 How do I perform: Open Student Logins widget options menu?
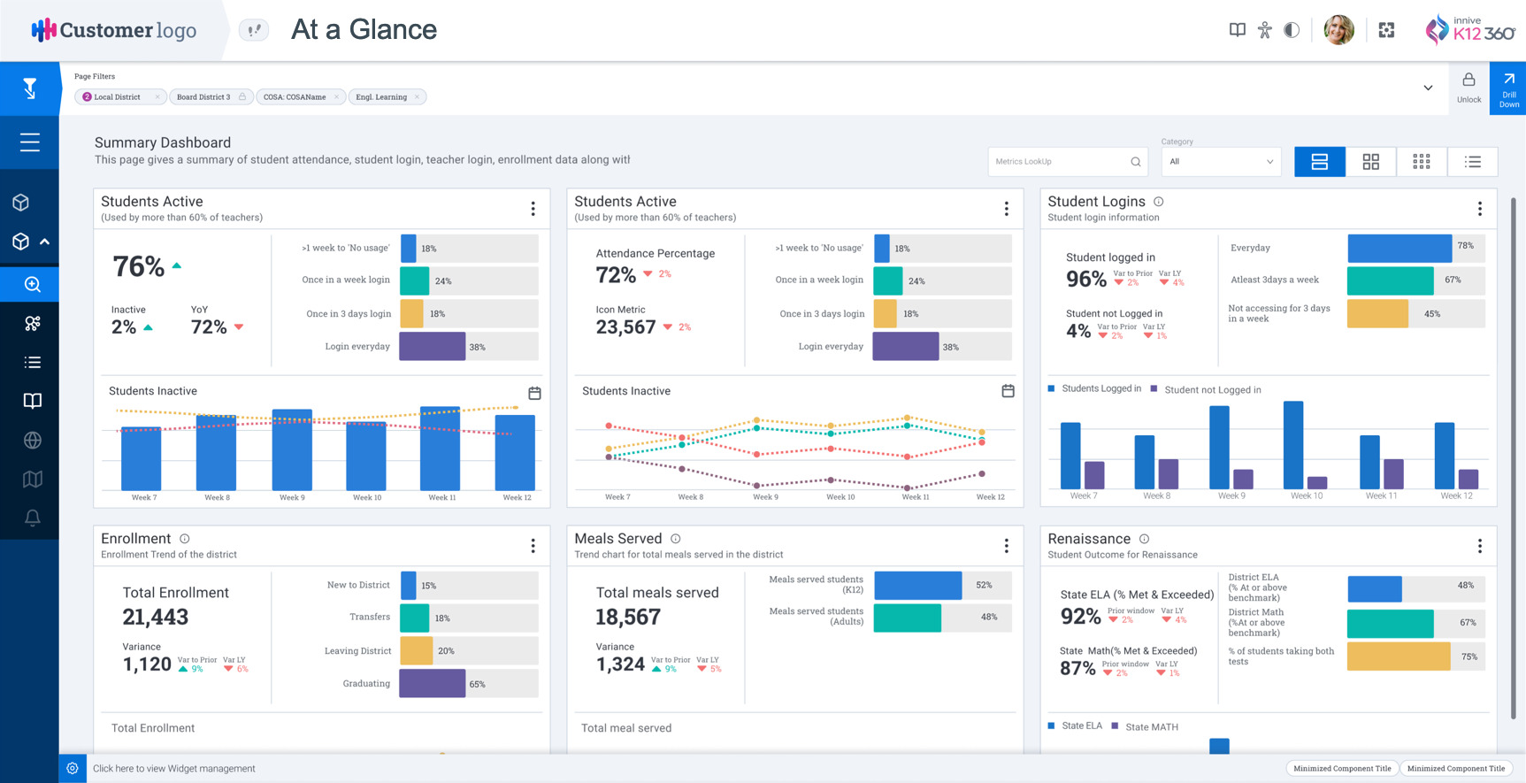[x=1479, y=209]
